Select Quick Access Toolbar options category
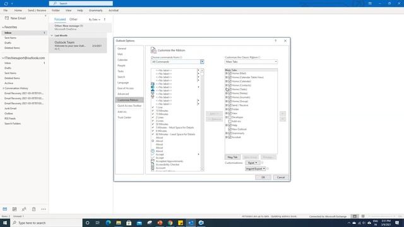This screenshot has height=227, width=404. click(x=129, y=106)
